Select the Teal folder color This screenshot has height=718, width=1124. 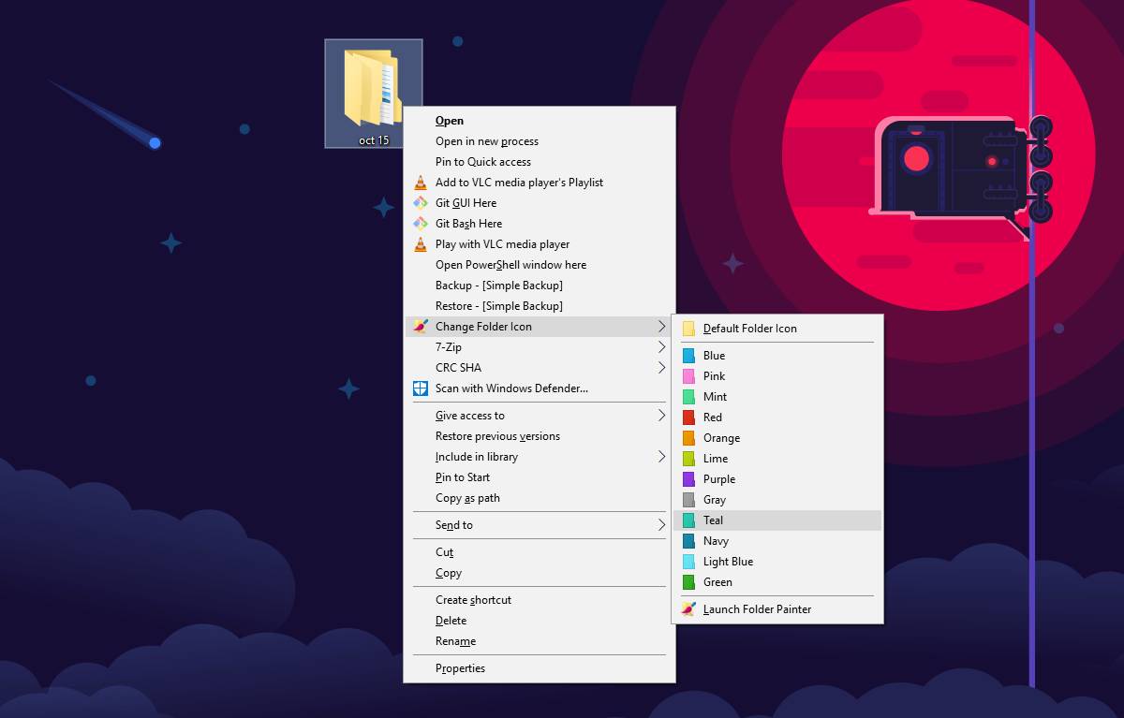click(713, 520)
